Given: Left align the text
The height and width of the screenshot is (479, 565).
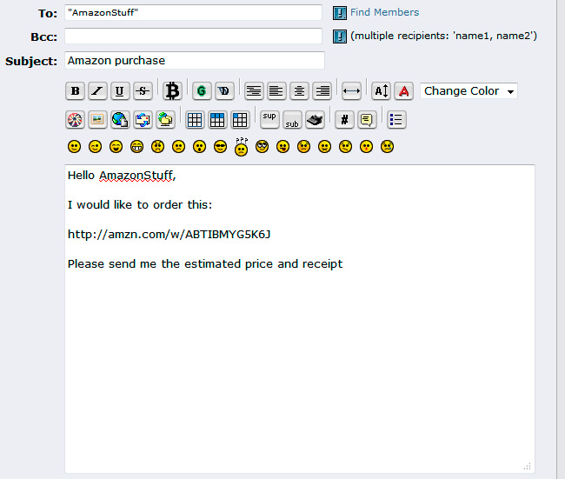Looking at the screenshot, I should 276,90.
